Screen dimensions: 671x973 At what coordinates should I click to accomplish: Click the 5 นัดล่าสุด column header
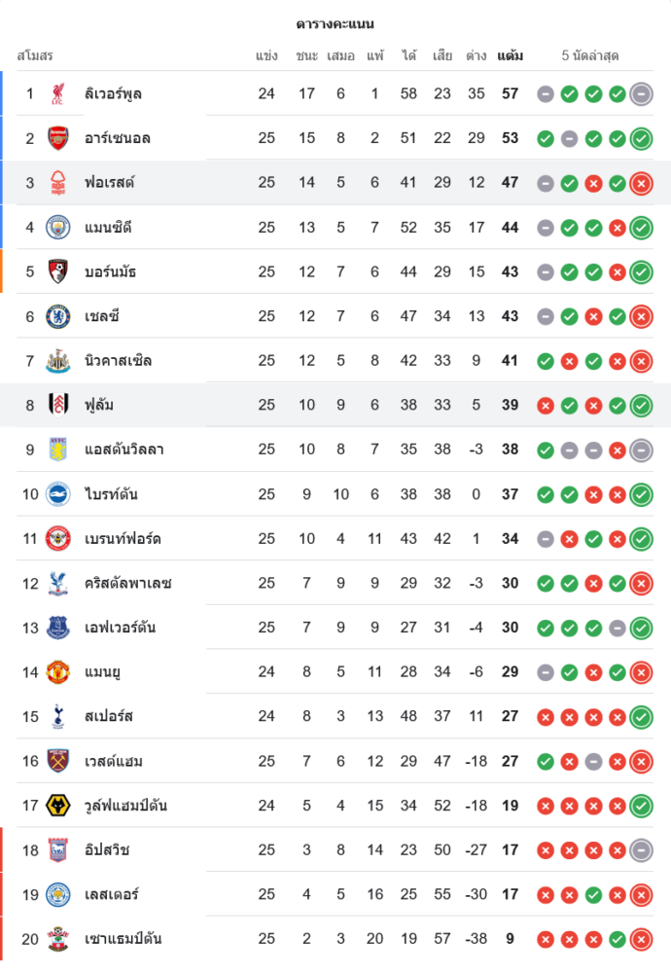590,55
